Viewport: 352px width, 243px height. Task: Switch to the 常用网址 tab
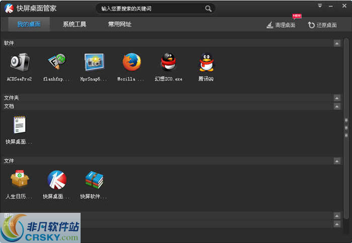tap(120, 24)
